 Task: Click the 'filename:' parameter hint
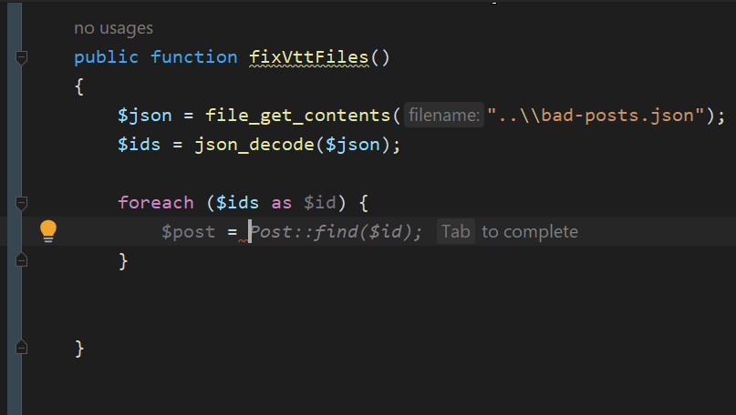[x=443, y=116]
